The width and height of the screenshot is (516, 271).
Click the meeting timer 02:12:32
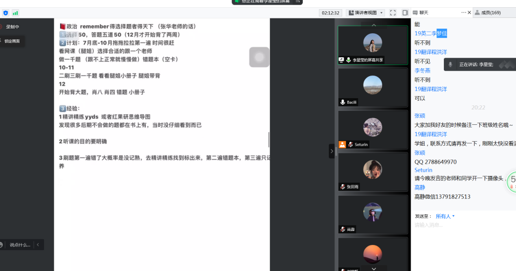pyautogui.click(x=330, y=13)
